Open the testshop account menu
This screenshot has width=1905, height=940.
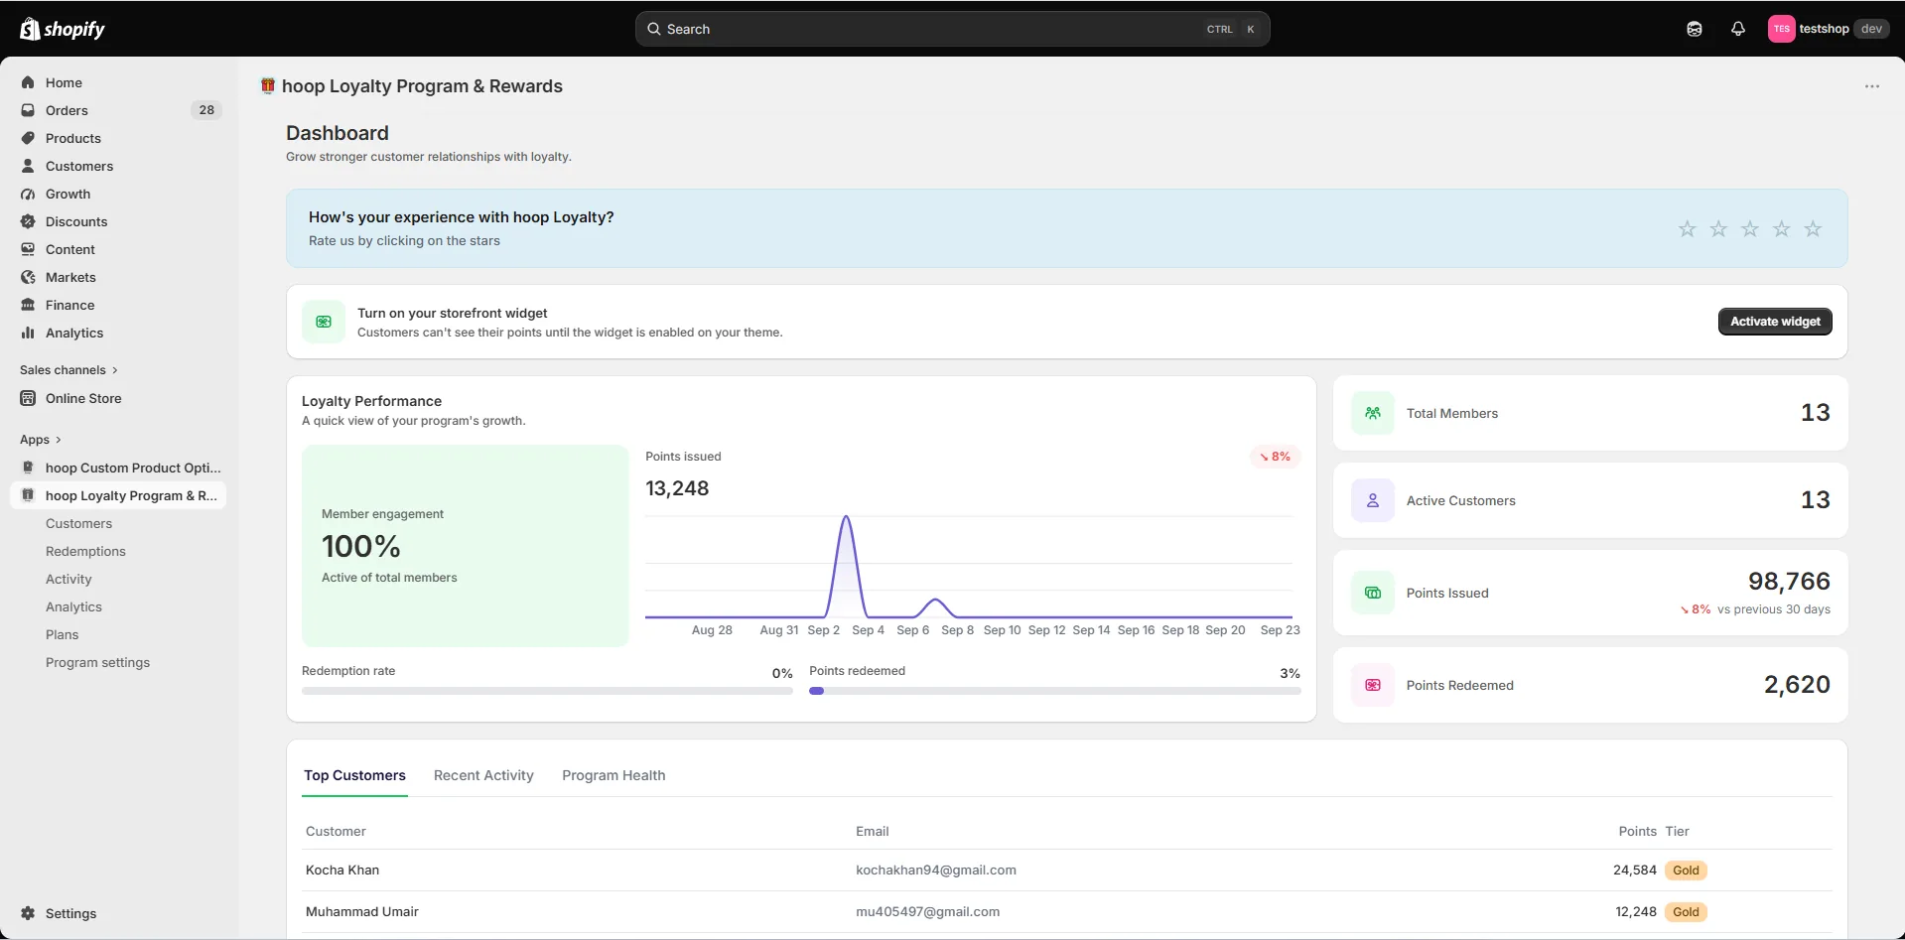click(1828, 29)
